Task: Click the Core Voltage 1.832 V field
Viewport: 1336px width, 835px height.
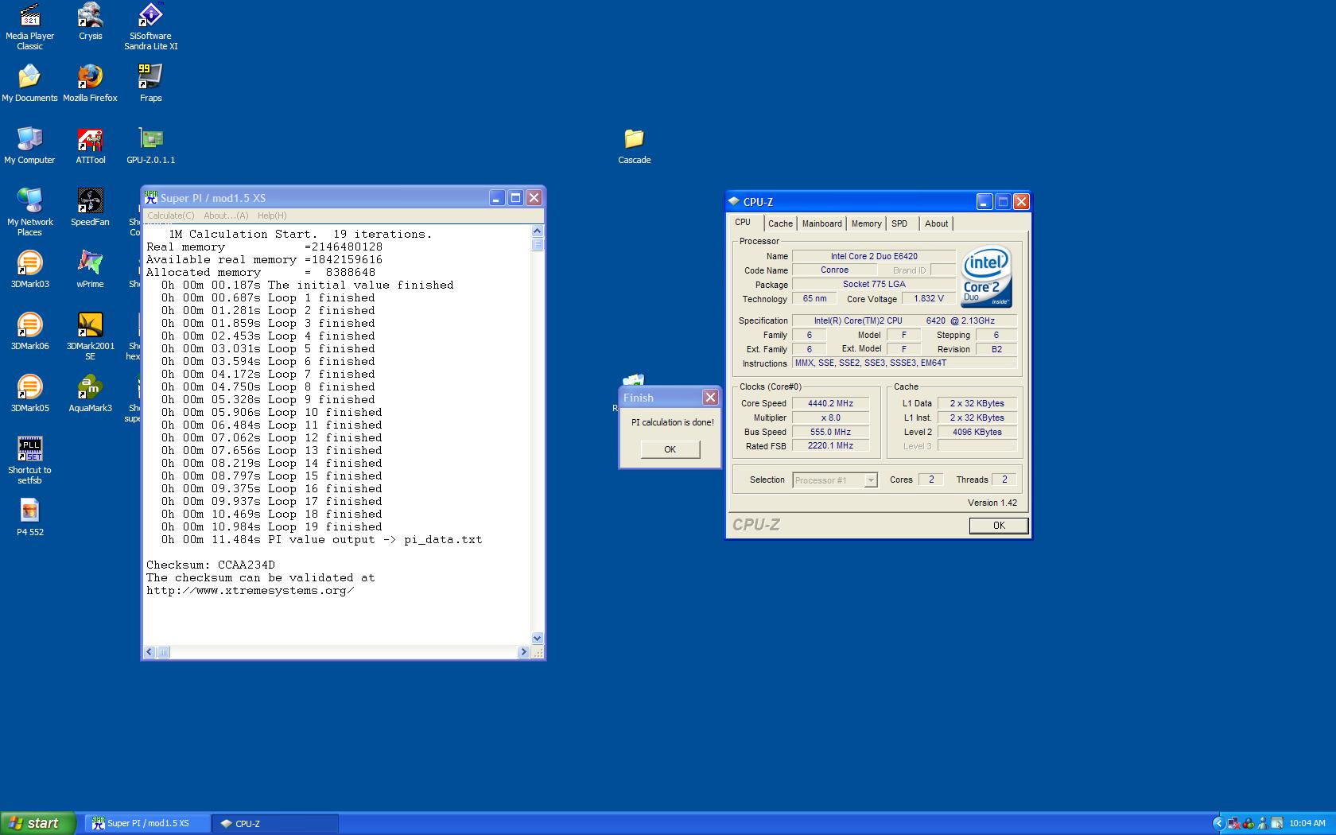Action: (x=929, y=299)
